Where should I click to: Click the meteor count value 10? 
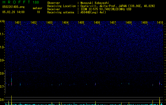pyautogui.click(x=38, y=12)
